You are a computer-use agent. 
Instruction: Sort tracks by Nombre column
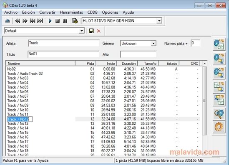pyautogui.click(x=40, y=64)
